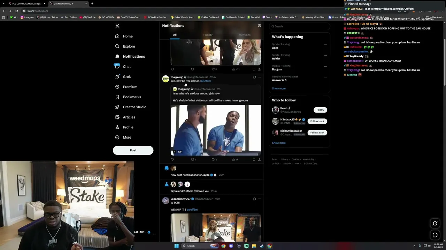Open Explore from the sidebar

click(125, 46)
